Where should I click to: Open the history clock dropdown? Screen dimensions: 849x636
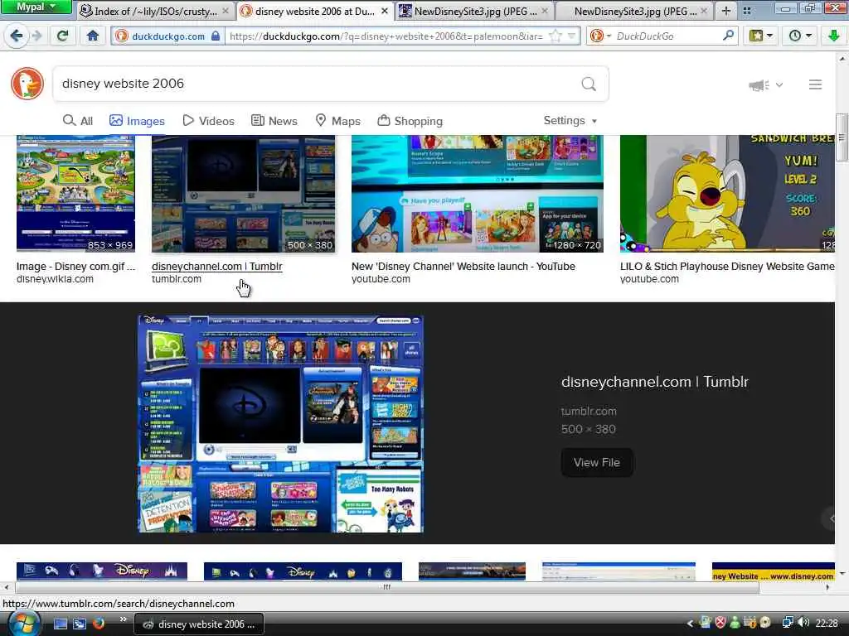coord(800,36)
